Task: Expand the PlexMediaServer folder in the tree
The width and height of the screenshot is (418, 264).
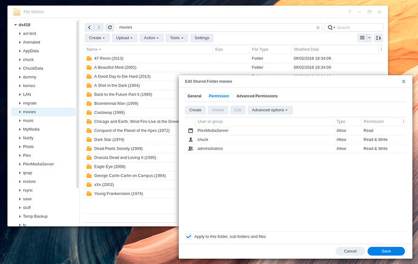Action: point(20,164)
